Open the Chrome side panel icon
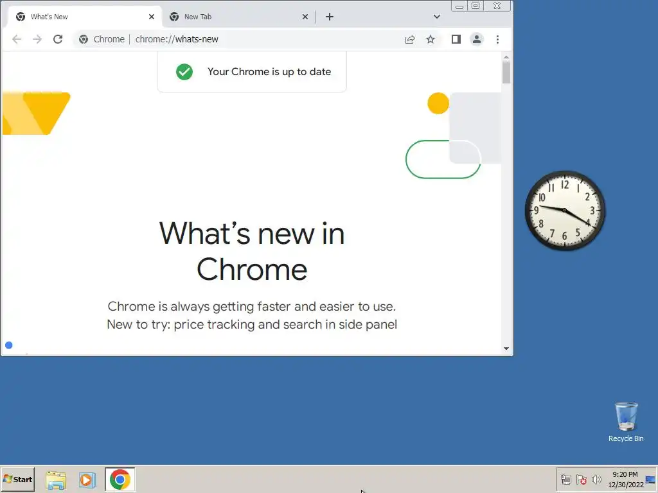 click(x=456, y=39)
